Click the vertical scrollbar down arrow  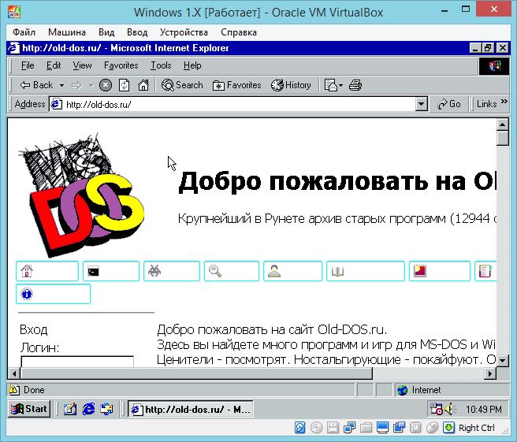tap(502, 360)
